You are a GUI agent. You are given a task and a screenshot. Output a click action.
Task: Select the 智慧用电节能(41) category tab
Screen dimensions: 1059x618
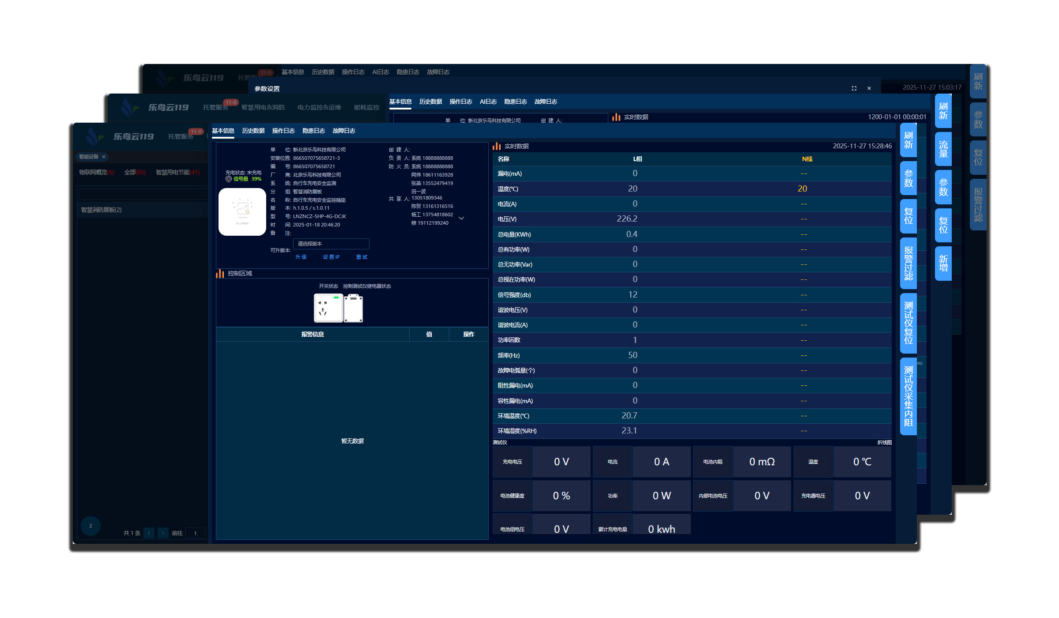177,172
